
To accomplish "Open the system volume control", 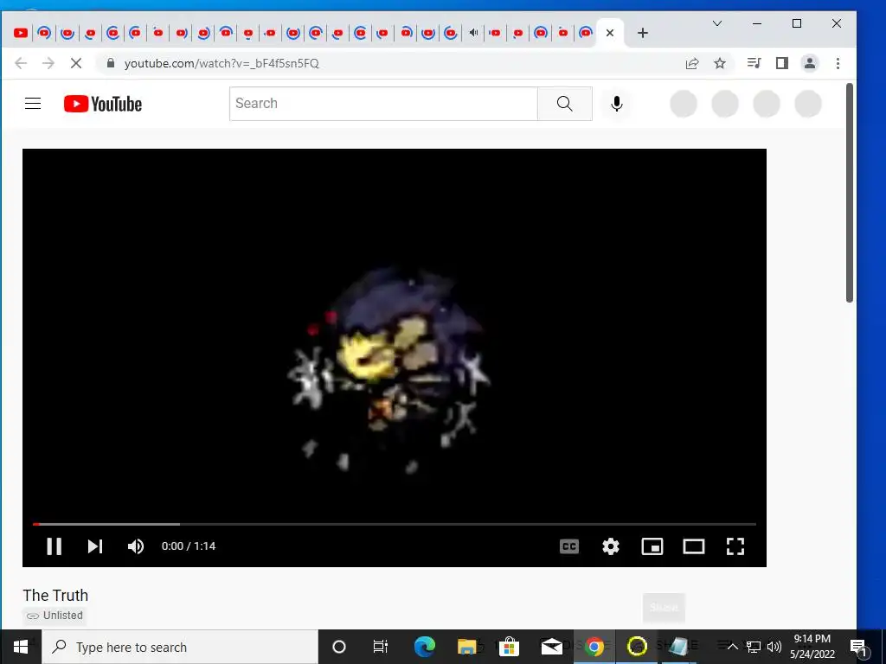I will 774,647.
